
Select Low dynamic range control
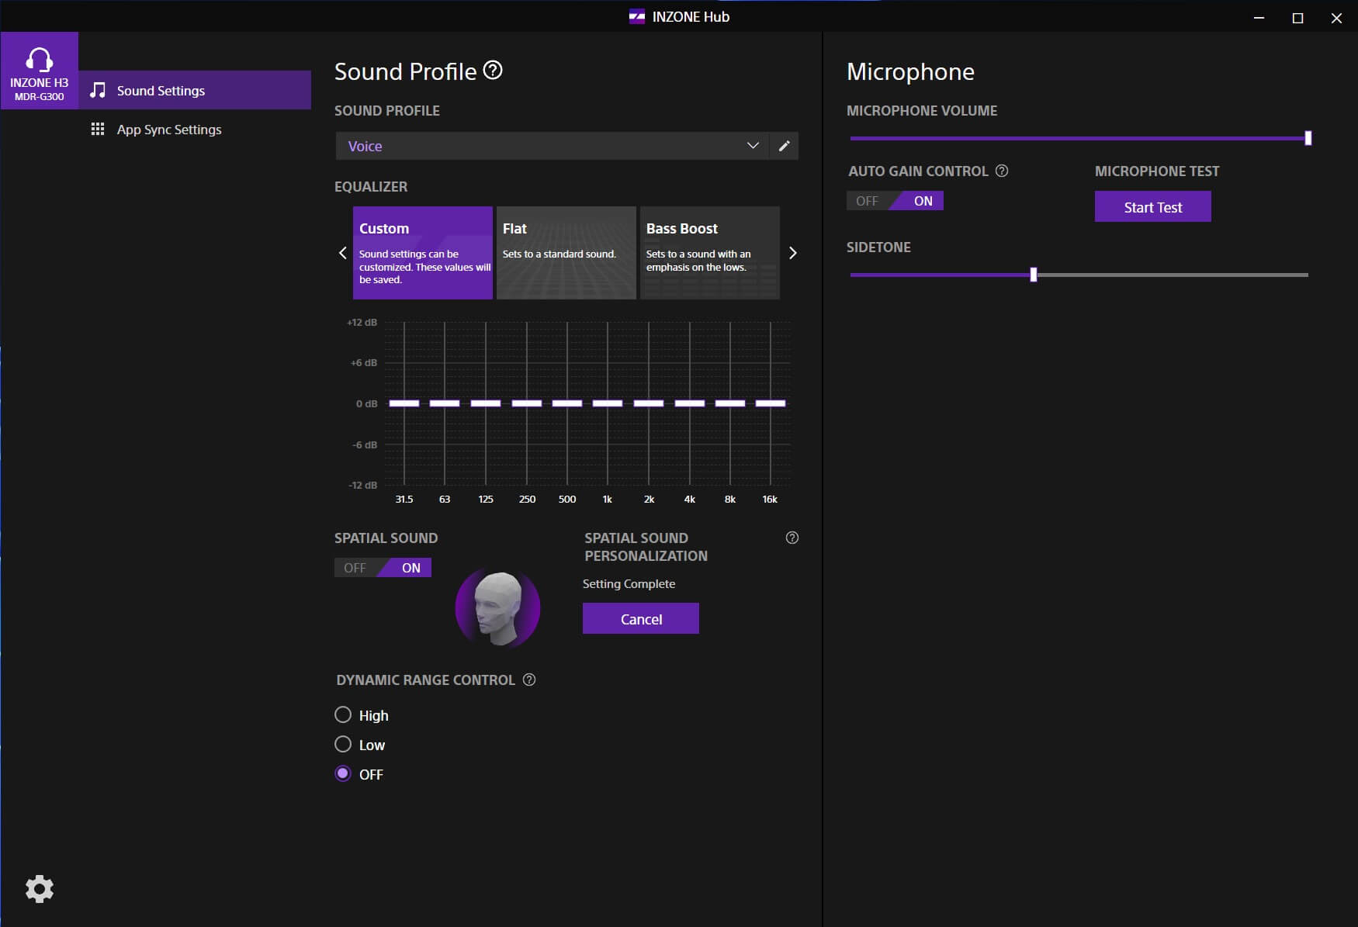[x=343, y=744]
